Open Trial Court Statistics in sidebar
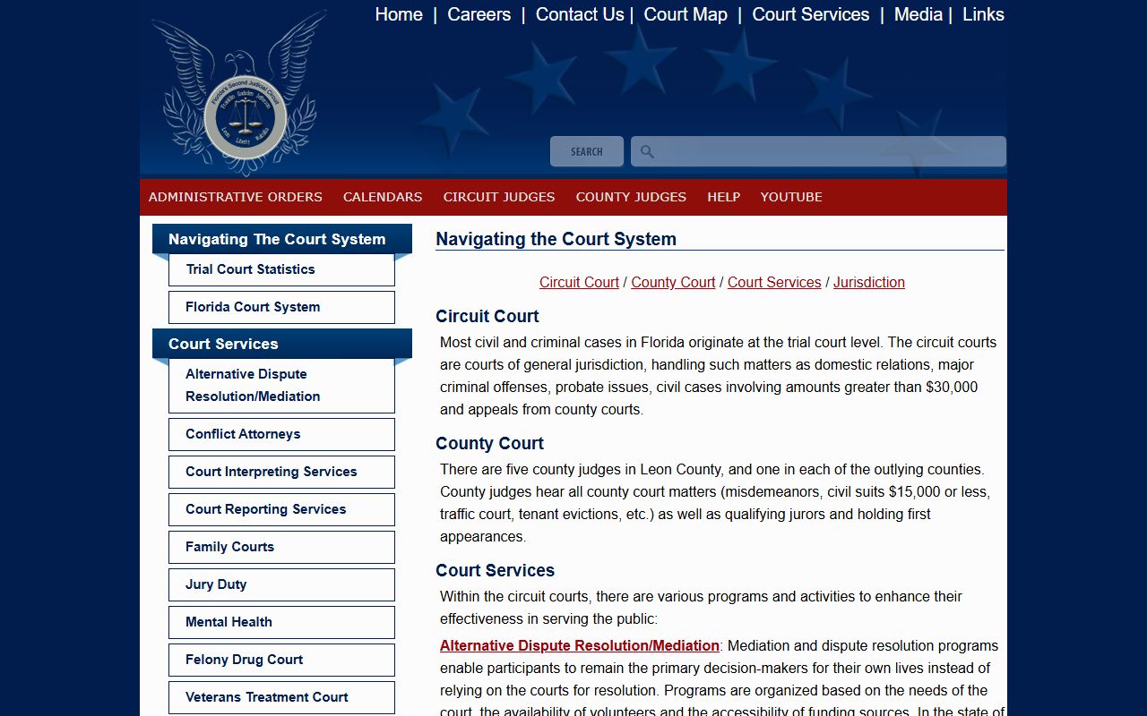1147x716 pixels. click(281, 269)
